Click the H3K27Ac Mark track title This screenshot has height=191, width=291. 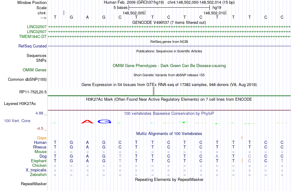tap(169, 99)
